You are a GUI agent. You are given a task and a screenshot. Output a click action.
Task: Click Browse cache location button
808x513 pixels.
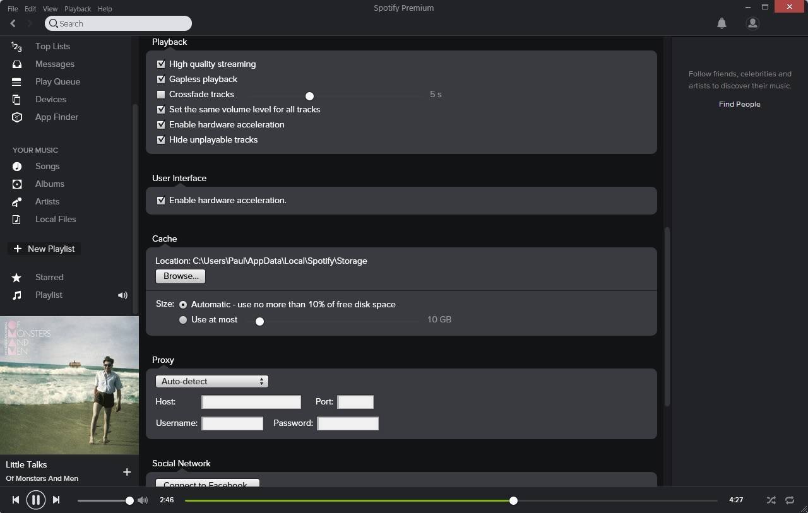[x=181, y=276]
